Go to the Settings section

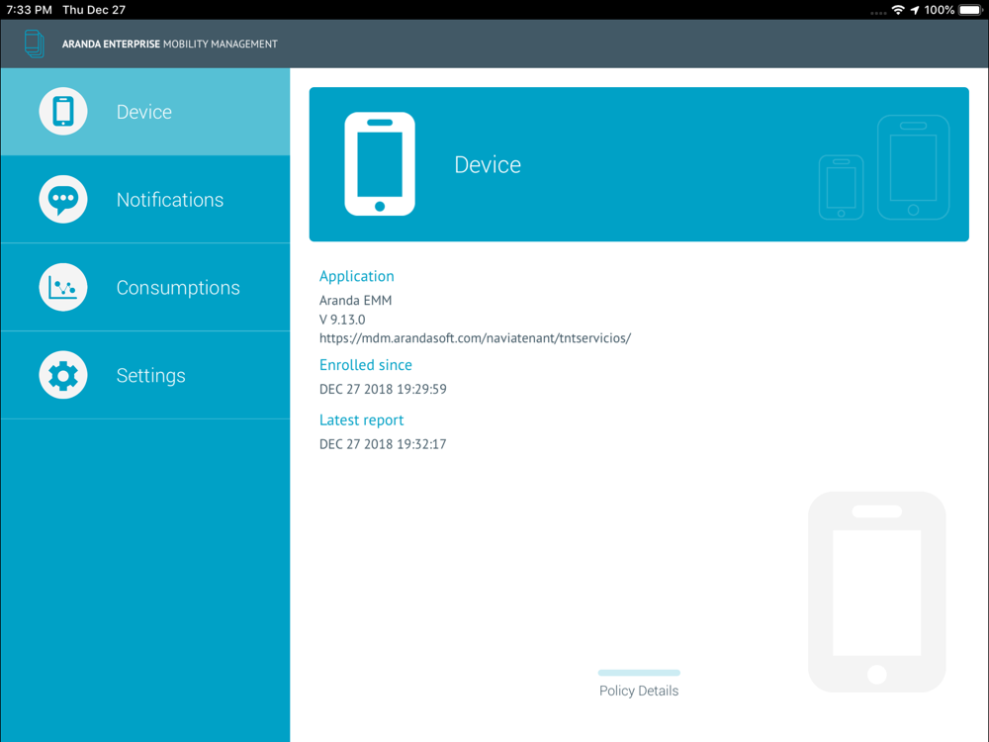click(x=151, y=376)
